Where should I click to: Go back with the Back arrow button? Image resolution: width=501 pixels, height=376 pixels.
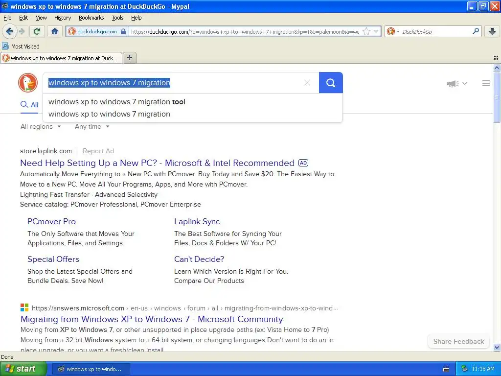pyautogui.click(x=10, y=31)
